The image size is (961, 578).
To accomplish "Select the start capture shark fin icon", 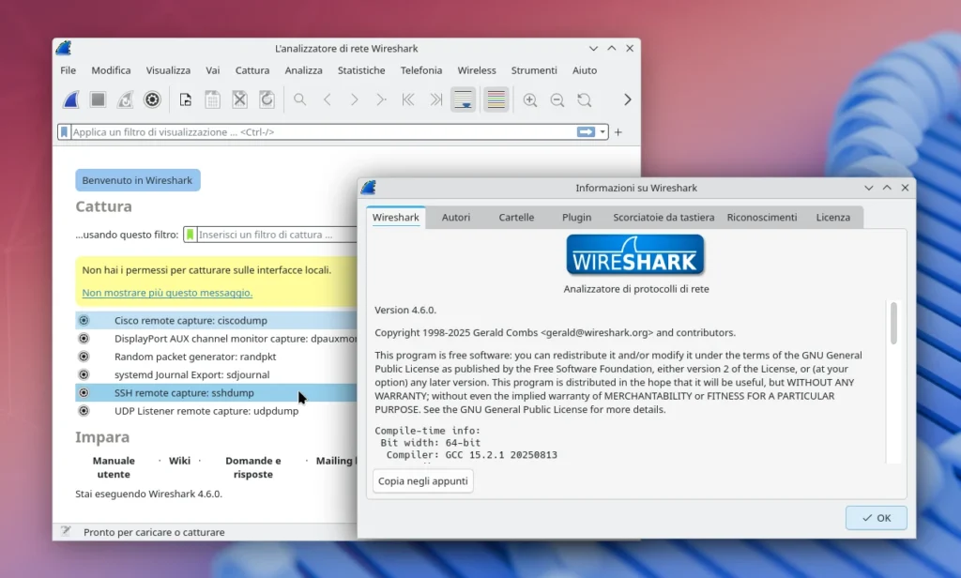I will pyautogui.click(x=70, y=99).
